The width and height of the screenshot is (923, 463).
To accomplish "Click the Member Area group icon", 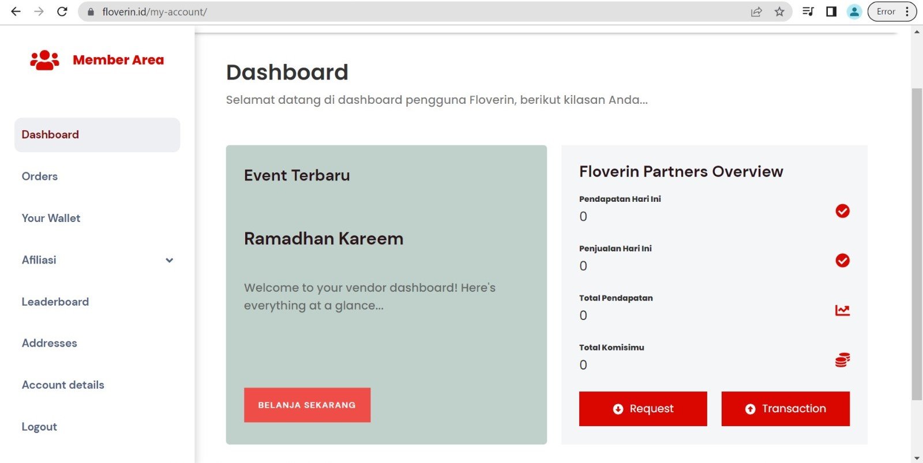I will pyautogui.click(x=44, y=60).
